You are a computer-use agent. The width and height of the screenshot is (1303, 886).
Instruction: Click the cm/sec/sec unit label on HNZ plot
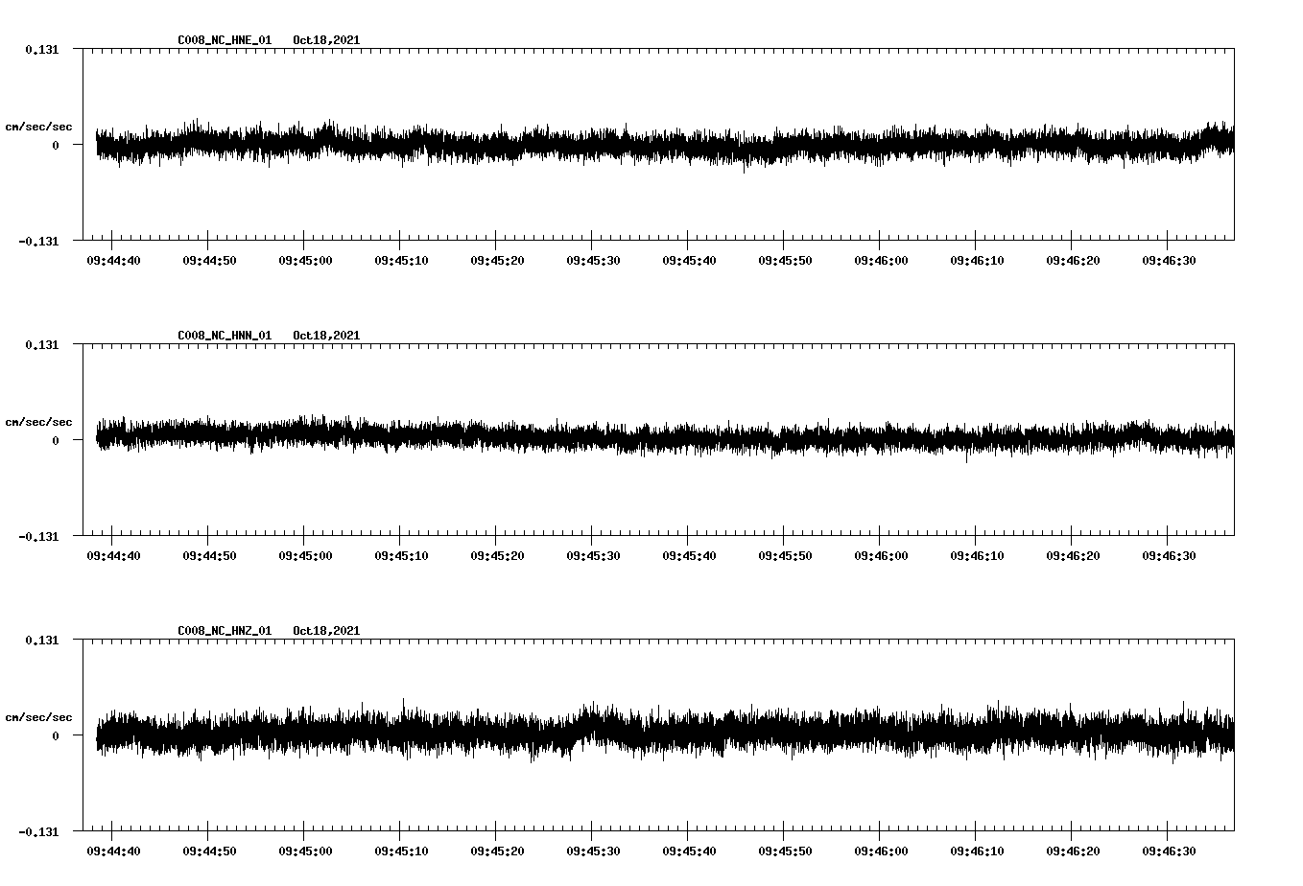(38, 717)
